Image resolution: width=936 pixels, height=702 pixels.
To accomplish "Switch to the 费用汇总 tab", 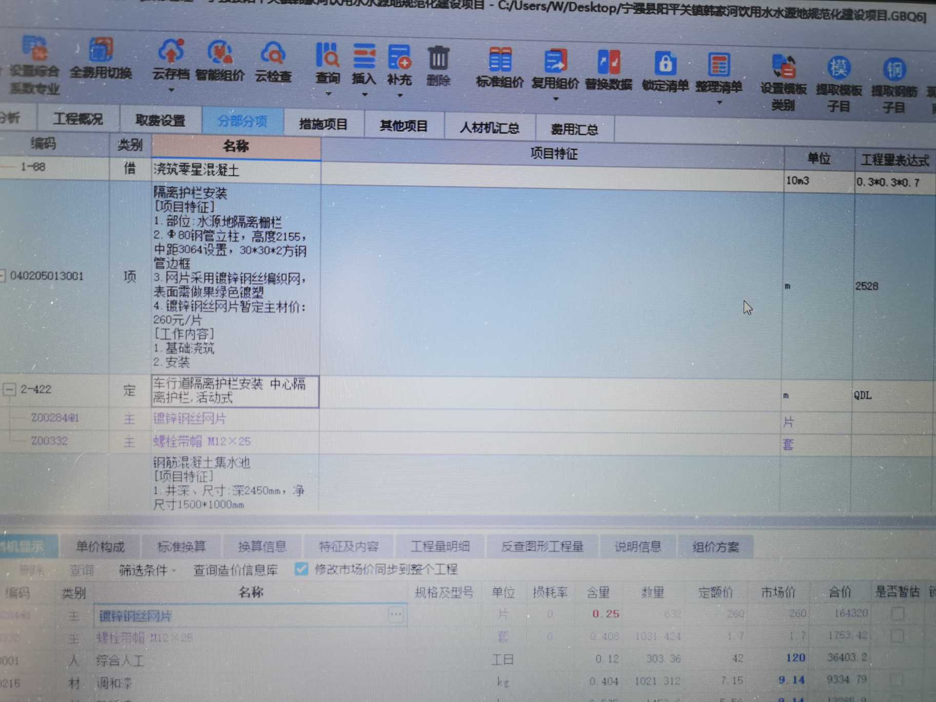I will point(574,129).
